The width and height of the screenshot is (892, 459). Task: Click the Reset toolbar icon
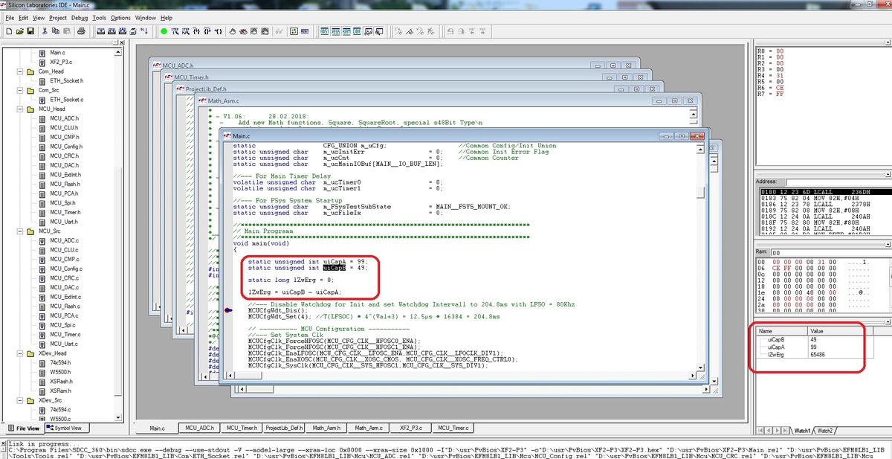tap(306, 31)
